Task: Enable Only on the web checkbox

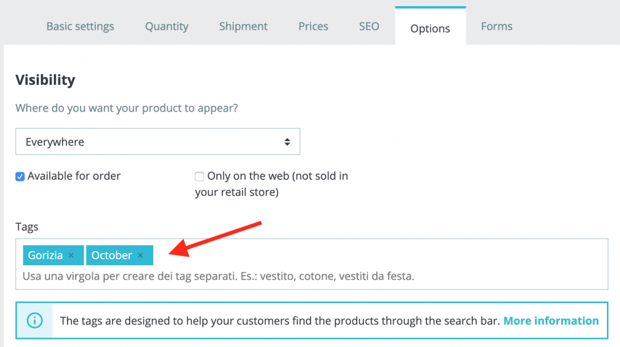Action: (x=200, y=177)
